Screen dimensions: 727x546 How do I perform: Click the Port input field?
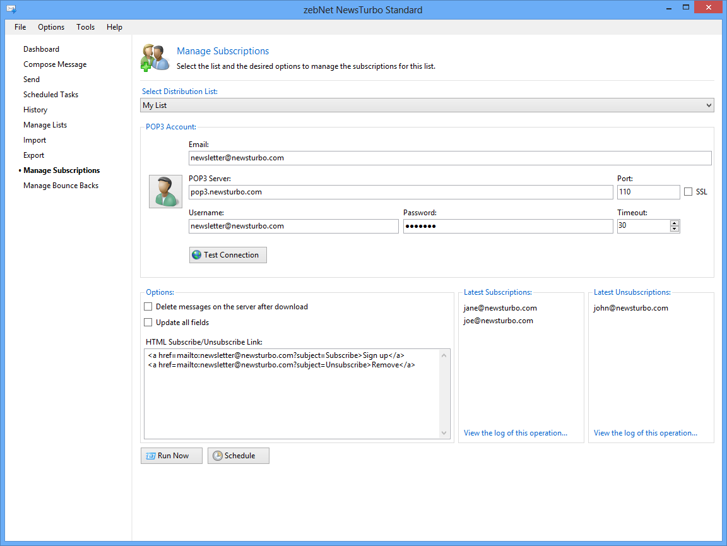tap(648, 192)
